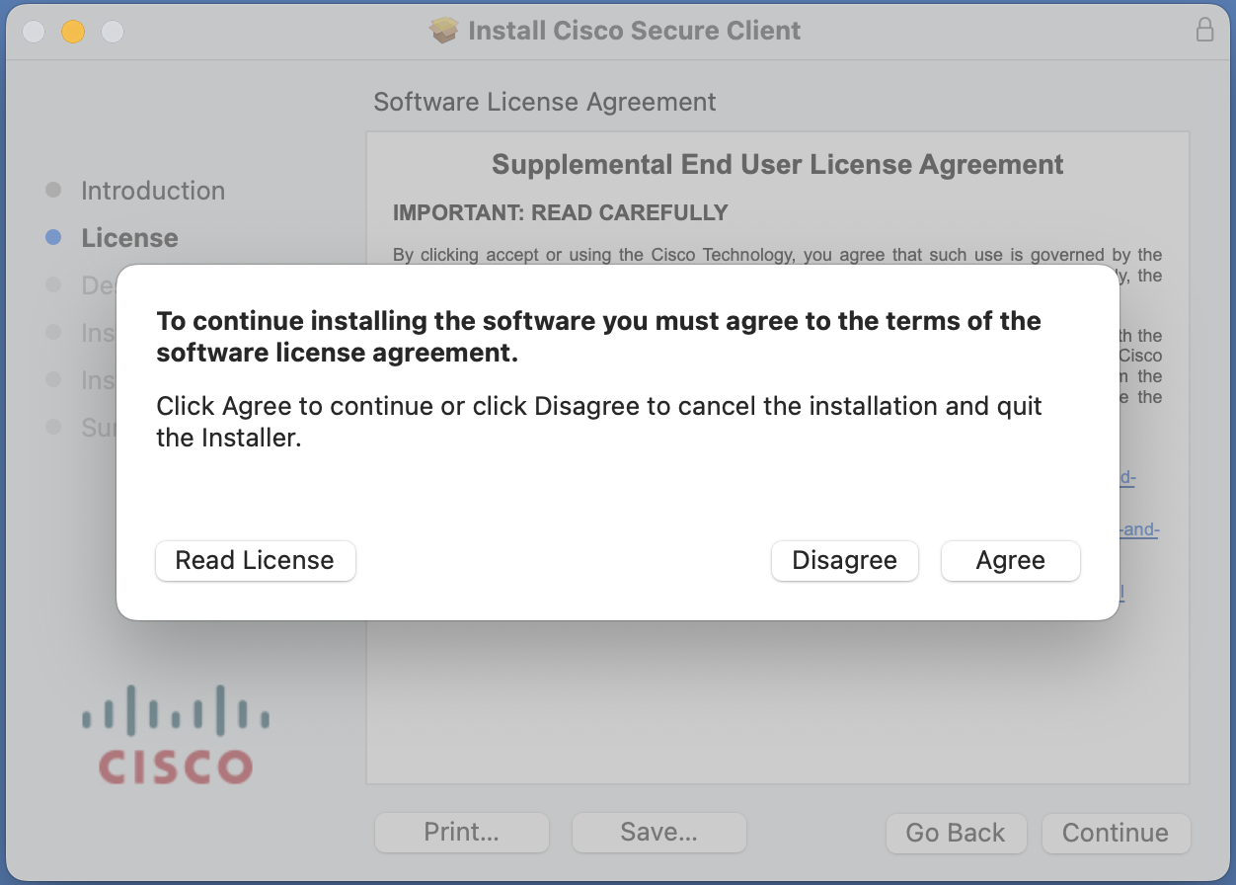Click the Supplemental End User License Agreement heading
This screenshot has height=885, width=1236.
click(x=778, y=164)
